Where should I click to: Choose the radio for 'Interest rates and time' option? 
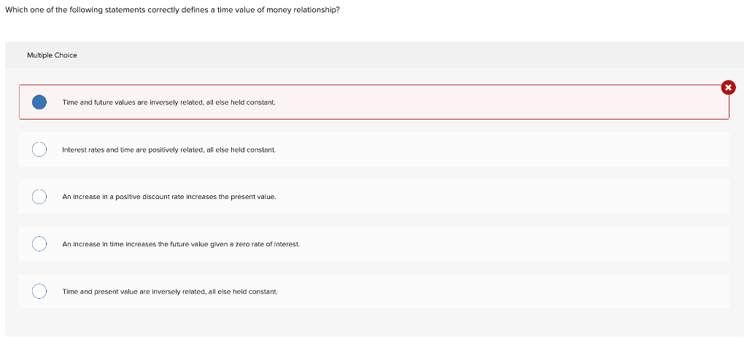point(39,149)
